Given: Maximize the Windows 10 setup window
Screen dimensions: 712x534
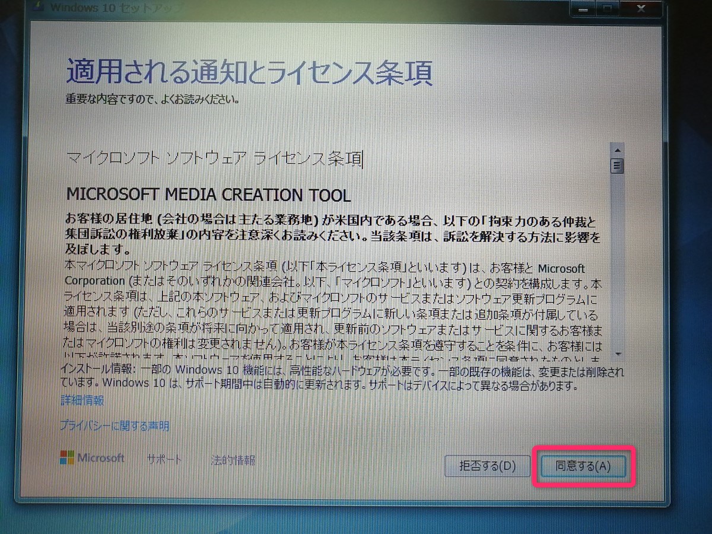Looking at the screenshot, I should (606, 8).
